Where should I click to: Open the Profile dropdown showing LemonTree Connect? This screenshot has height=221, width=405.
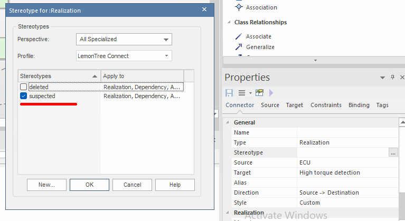124,56
